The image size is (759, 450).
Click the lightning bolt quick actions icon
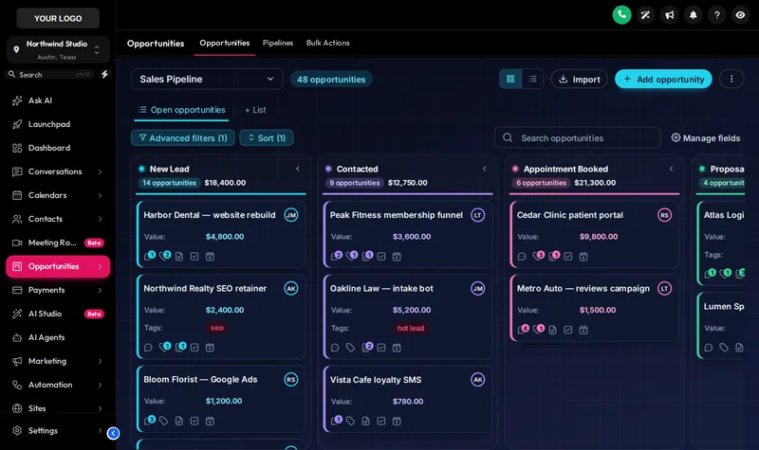[x=104, y=75]
